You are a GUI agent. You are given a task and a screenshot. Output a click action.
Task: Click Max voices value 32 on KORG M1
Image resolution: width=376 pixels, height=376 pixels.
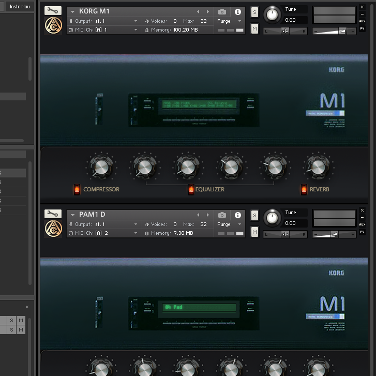(x=203, y=21)
